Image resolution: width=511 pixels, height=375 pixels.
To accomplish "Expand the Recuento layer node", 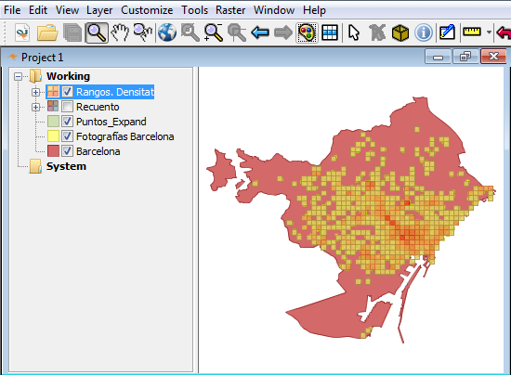I will click(x=36, y=107).
